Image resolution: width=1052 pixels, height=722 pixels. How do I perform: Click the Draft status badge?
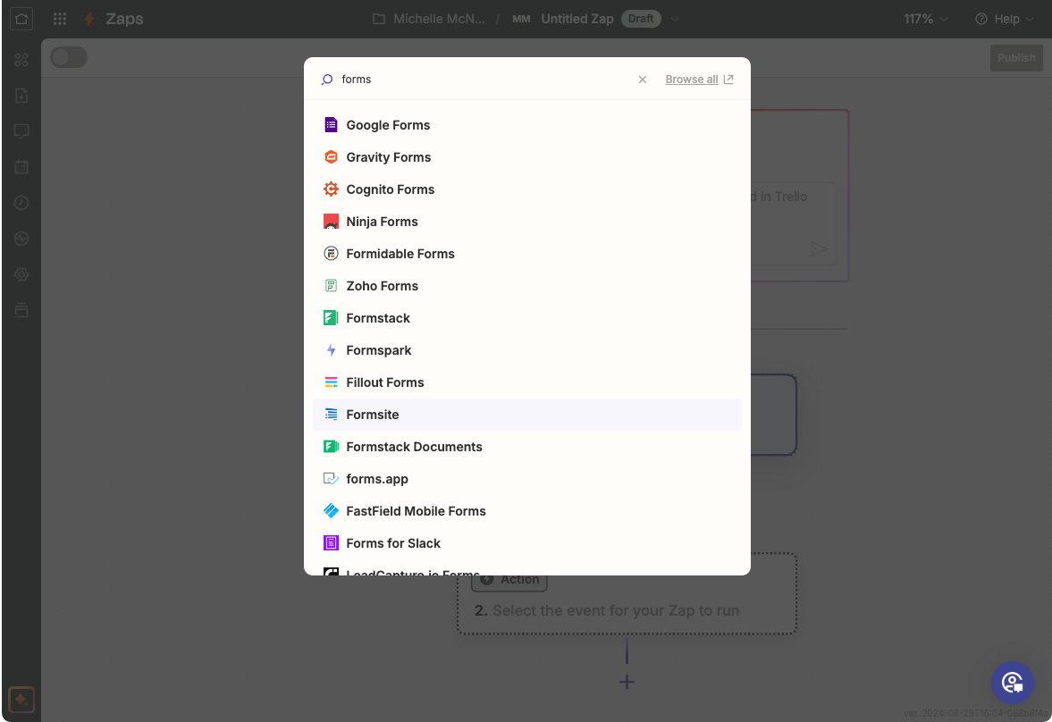point(641,19)
